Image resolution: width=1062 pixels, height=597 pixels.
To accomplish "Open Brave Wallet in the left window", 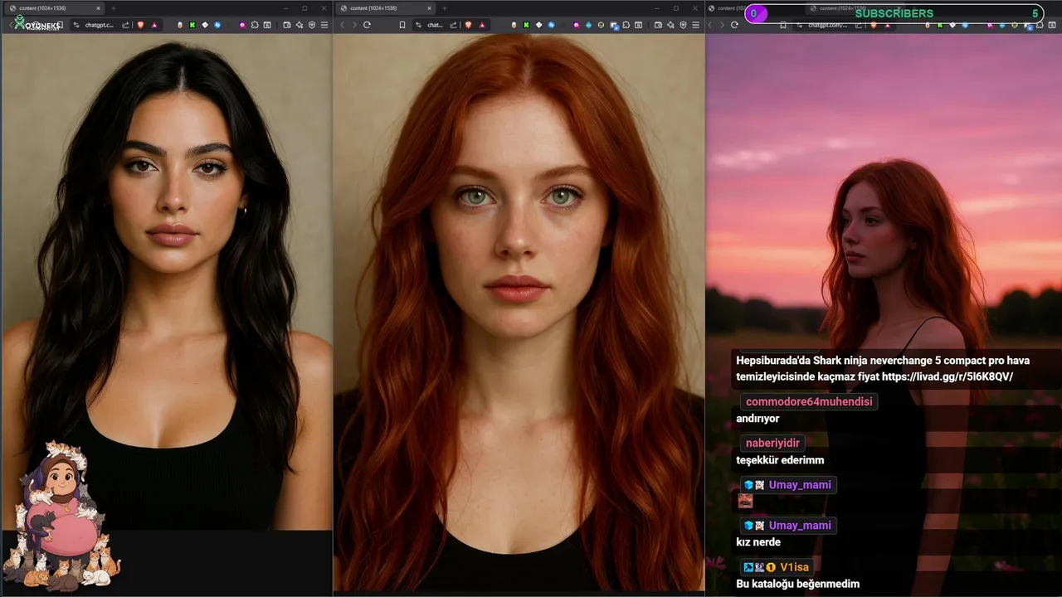I will pyautogui.click(x=287, y=25).
